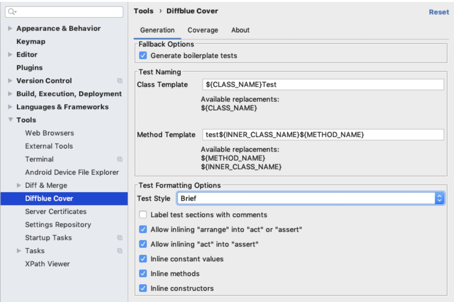Open the Test Style dropdown

click(310, 198)
